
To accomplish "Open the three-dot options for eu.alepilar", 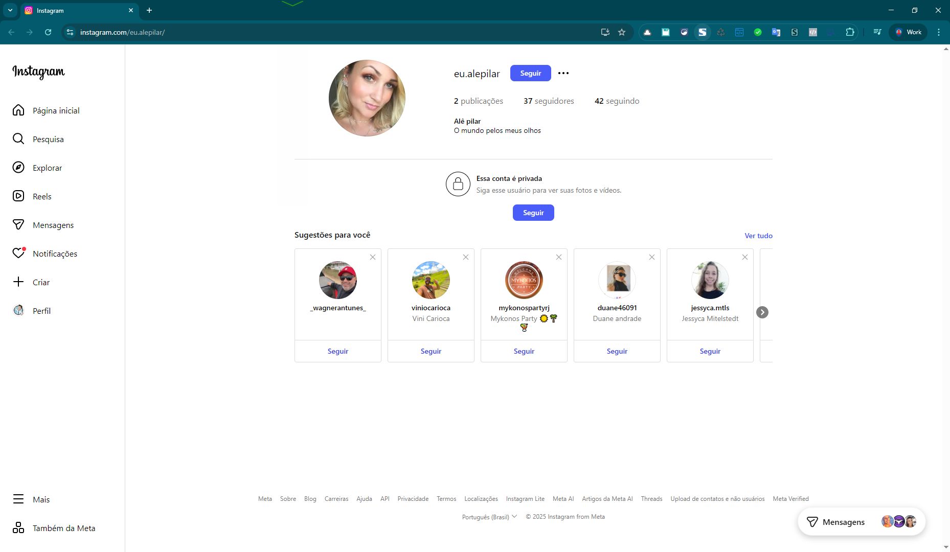I will pyautogui.click(x=563, y=73).
